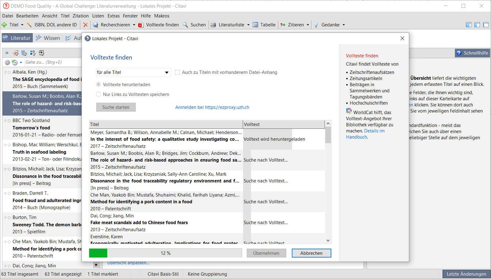Select the 'Volltexte herunterladen' radio button
This screenshot has height=279, width=491.
click(98, 84)
